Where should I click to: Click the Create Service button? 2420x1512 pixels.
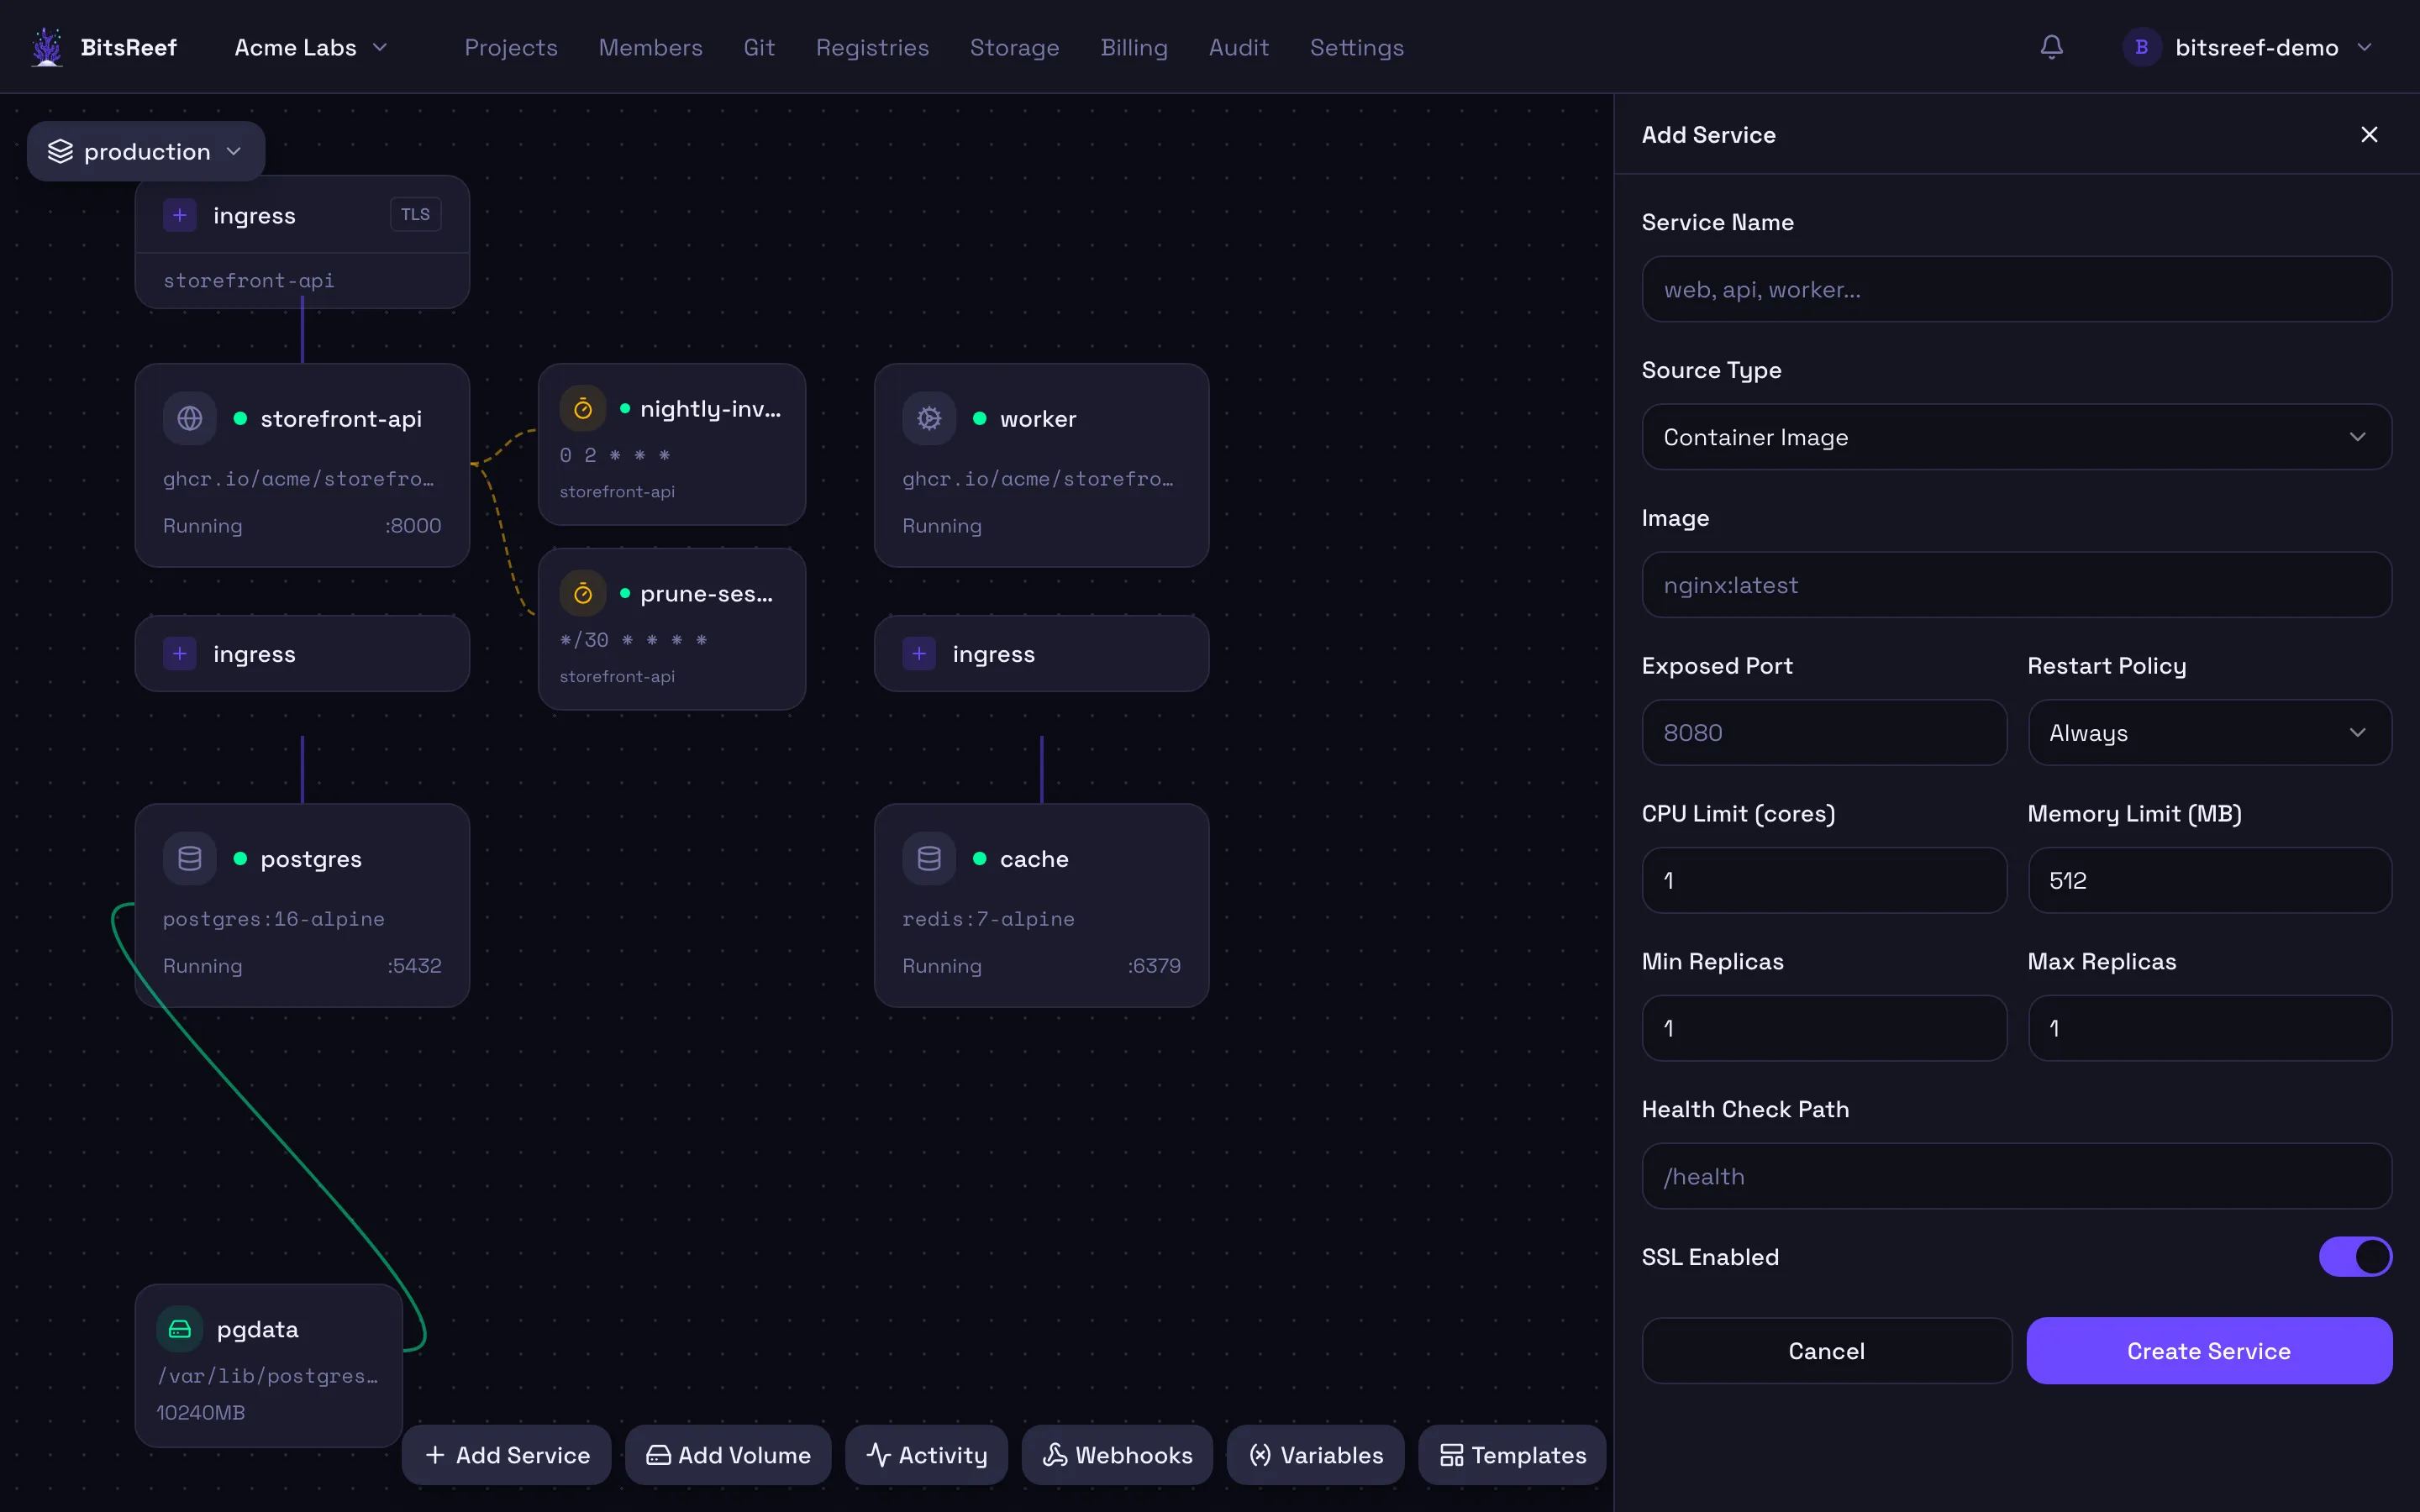pyautogui.click(x=2209, y=1351)
